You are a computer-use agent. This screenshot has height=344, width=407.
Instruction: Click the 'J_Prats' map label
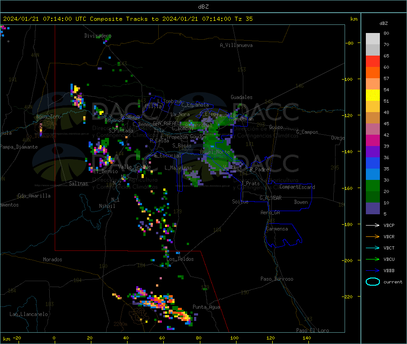click(x=250, y=184)
